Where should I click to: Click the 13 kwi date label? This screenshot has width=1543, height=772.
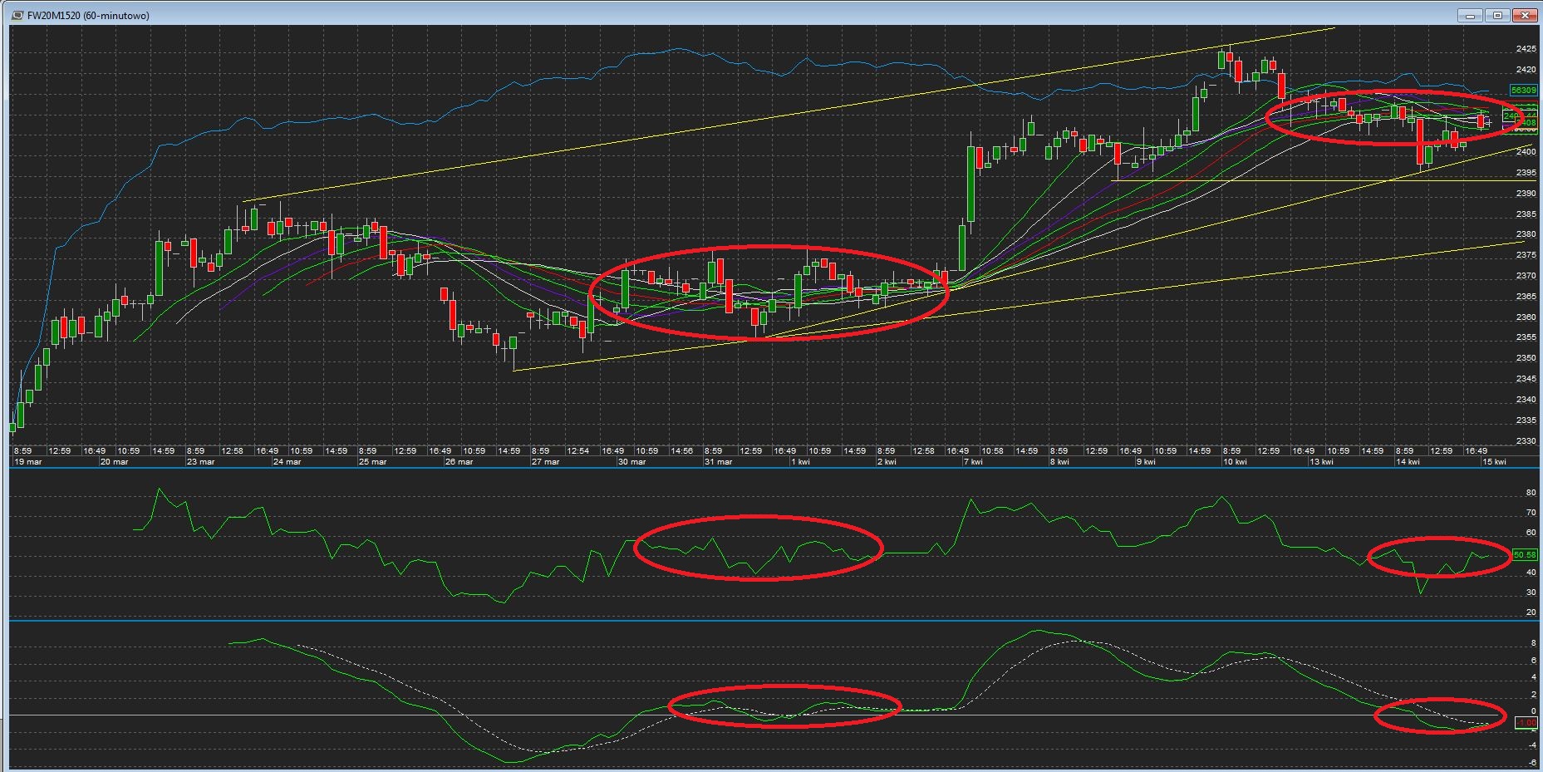pyautogui.click(x=1321, y=462)
